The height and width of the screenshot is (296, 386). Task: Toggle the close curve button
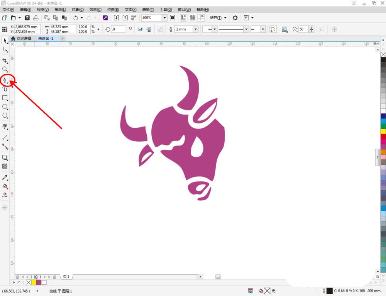click(x=273, y=29)
